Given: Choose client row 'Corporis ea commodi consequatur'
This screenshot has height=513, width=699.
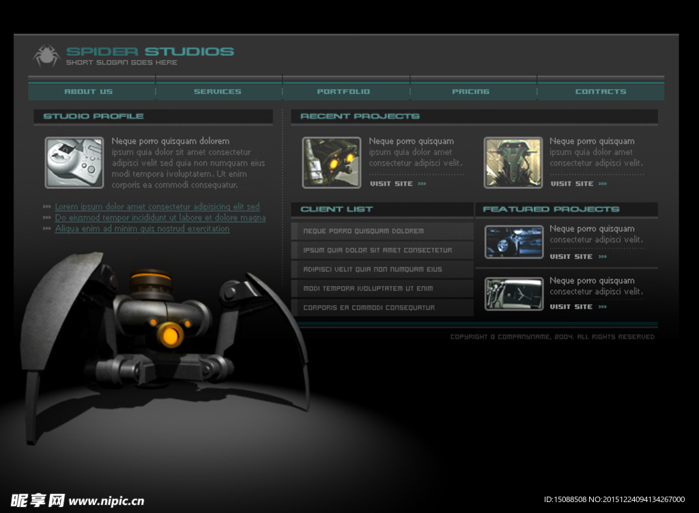Looking at the screenshot, I should (x=369, y=308).
